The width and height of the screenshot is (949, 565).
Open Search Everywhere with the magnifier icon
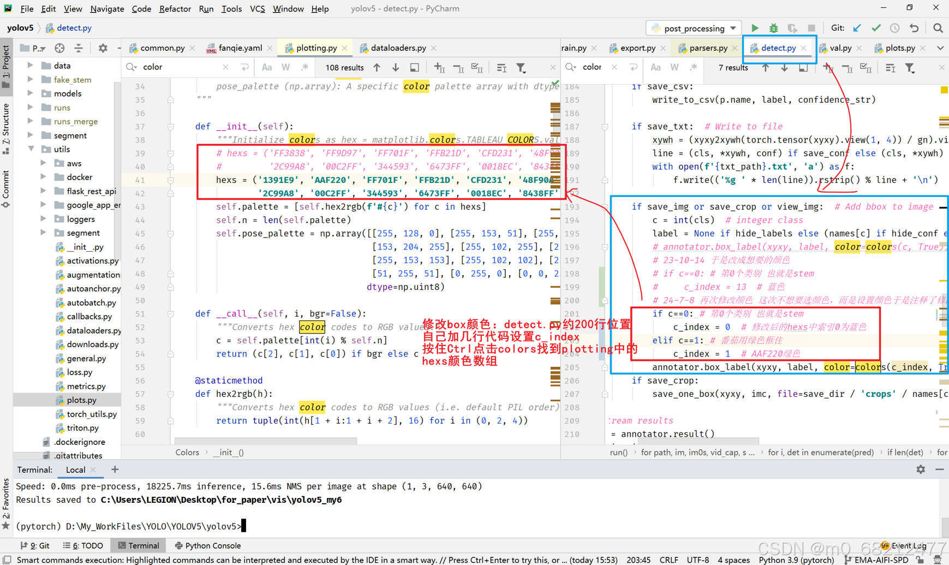click(938, 27)
